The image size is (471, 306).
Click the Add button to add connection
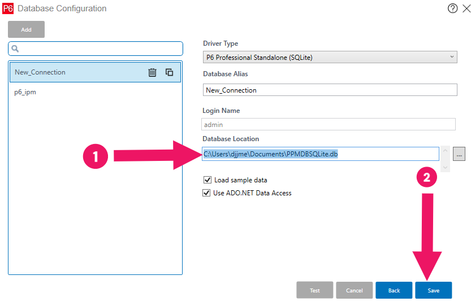point(26,29)
